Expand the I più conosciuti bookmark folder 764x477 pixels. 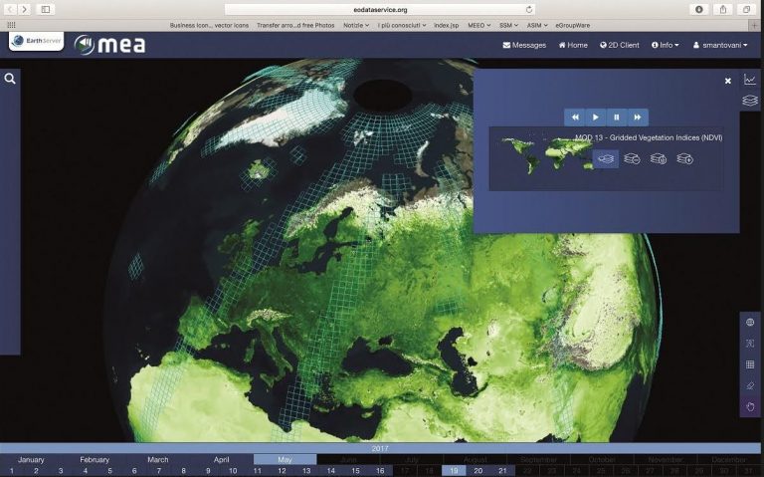(x=402, y=25)
